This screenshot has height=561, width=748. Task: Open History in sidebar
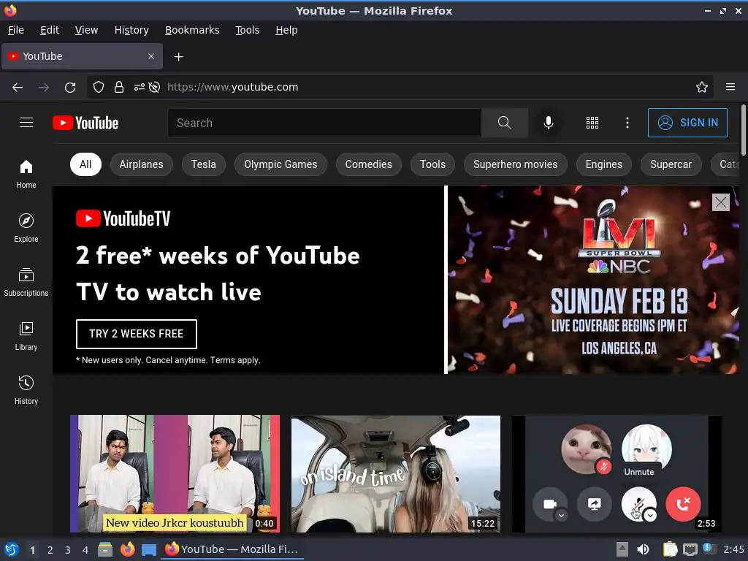click(26, 390)
